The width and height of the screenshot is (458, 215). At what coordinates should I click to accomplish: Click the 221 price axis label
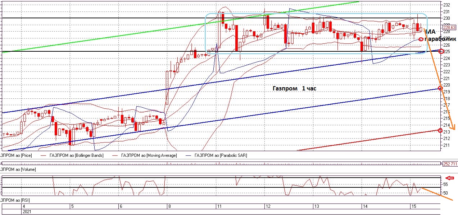446,78
